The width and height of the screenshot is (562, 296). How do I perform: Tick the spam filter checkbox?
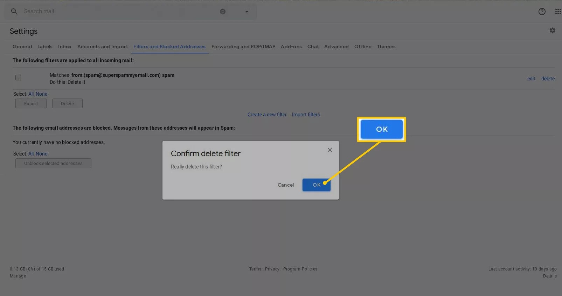18,78
